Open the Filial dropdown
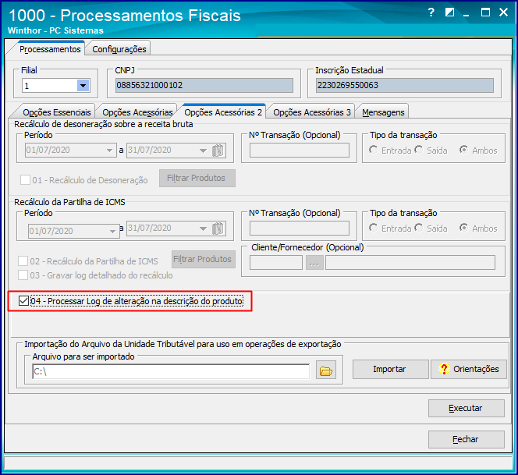 point(83,86)
